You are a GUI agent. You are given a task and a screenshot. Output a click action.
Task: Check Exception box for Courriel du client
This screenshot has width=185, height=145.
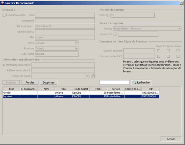(168, 51)
